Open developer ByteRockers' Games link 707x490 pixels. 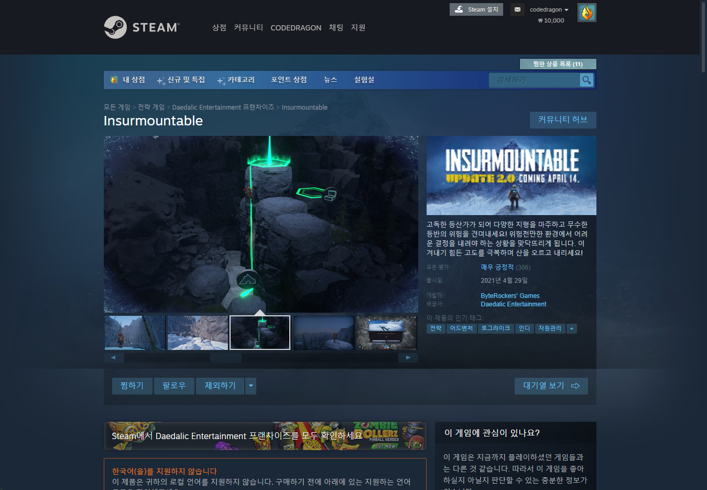click(x=510, y=296)
